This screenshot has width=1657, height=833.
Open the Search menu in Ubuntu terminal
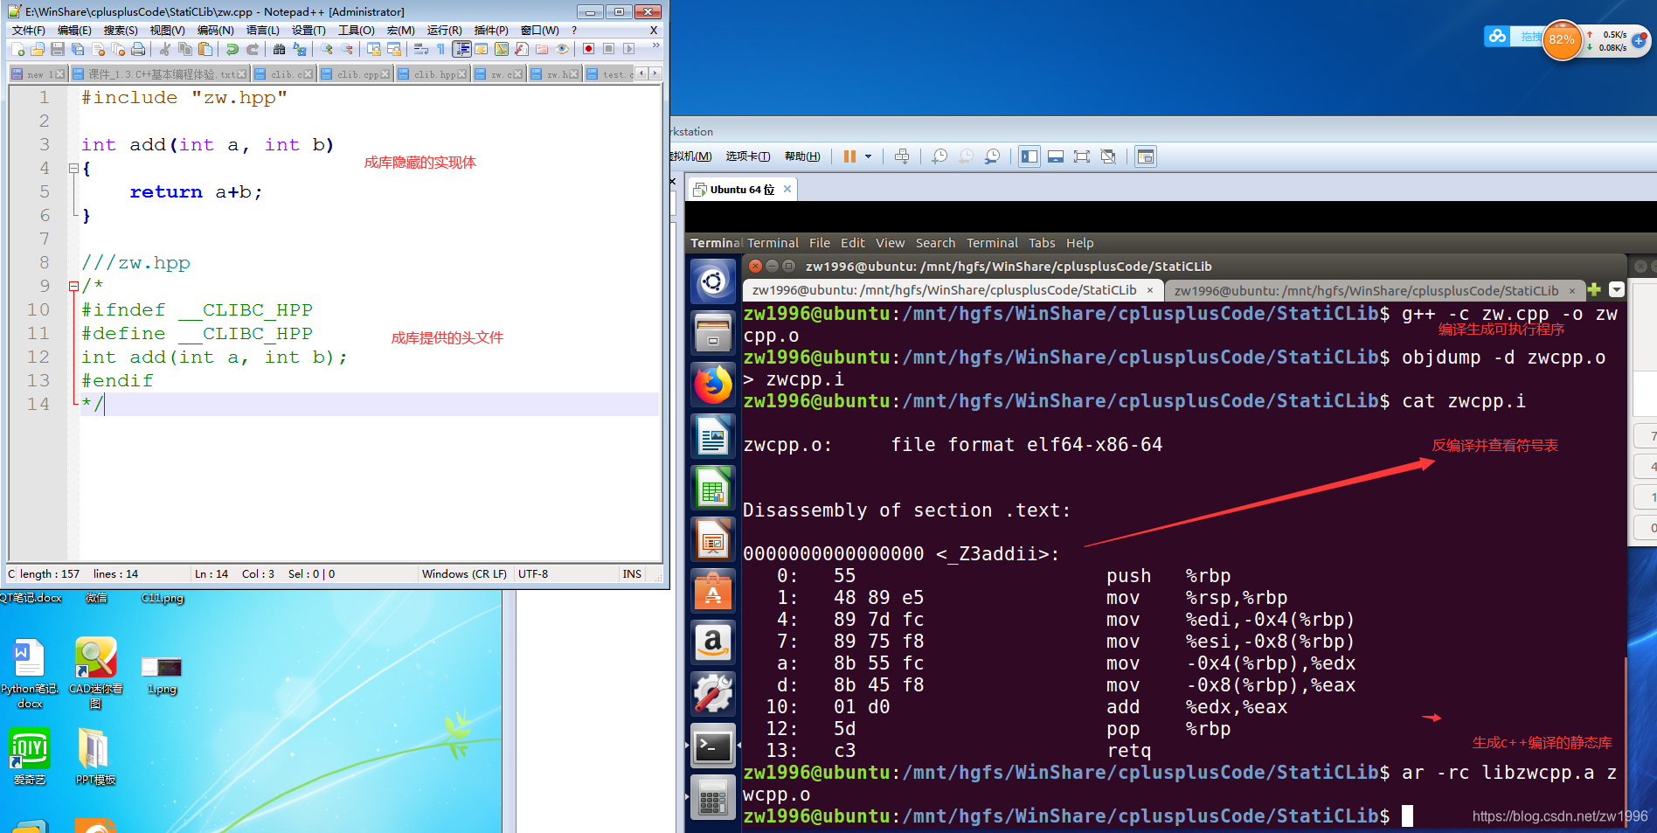pos(935,243)
